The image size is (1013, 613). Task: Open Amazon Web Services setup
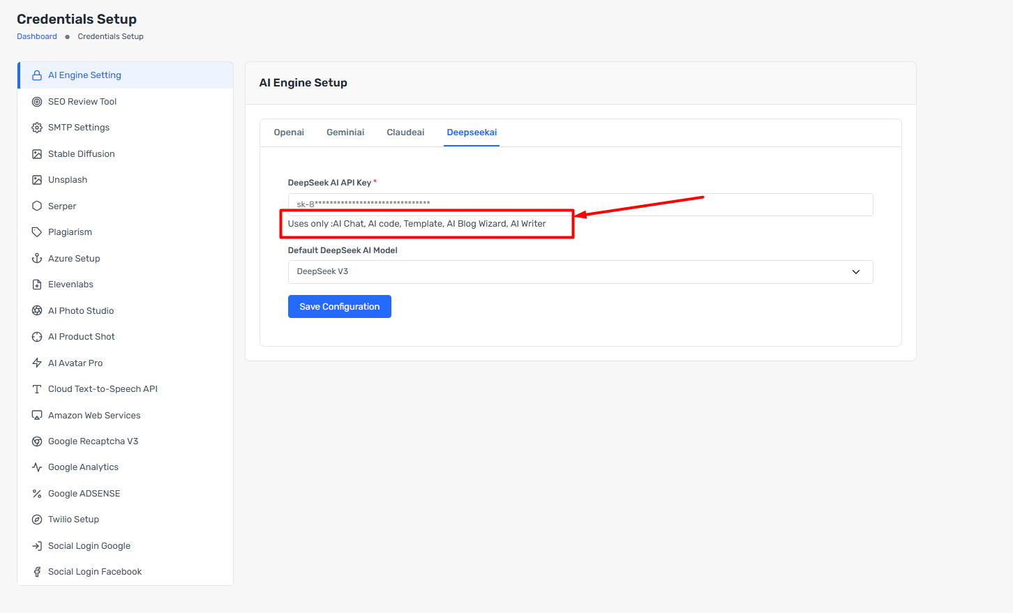126,416
